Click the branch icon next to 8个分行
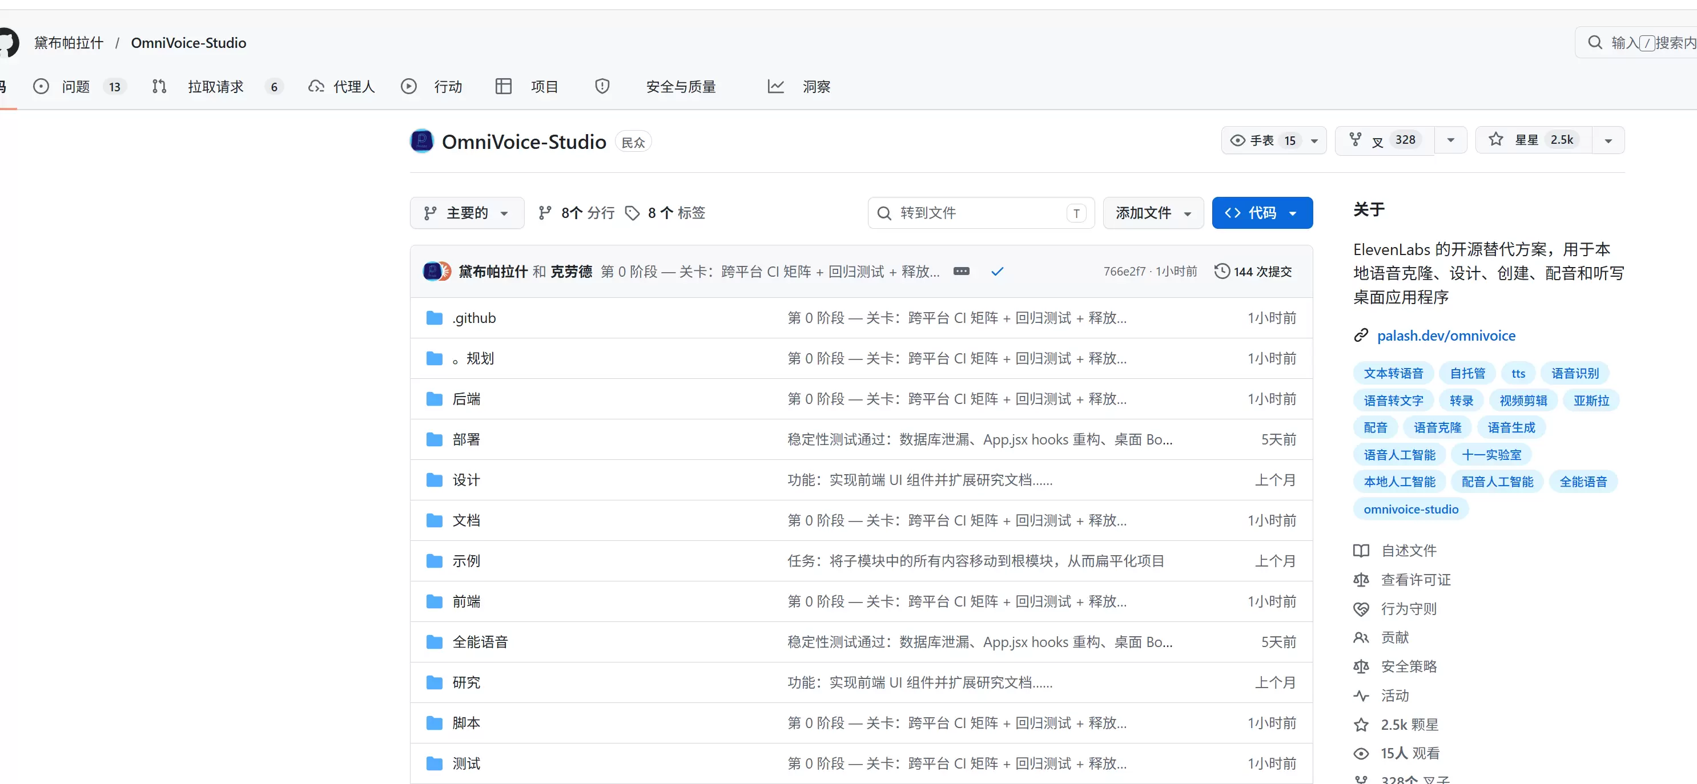Screen dimensions: 1697x784 click(x=545, y=213)
